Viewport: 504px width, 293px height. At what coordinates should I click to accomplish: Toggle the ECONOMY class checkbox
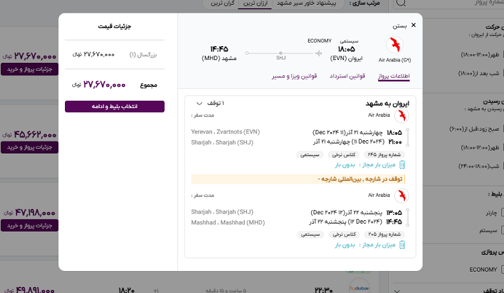pyautogui.click(x=503, y=270)
